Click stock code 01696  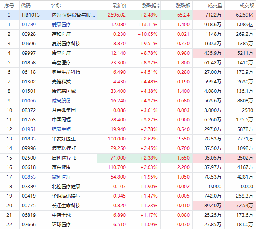29,44
